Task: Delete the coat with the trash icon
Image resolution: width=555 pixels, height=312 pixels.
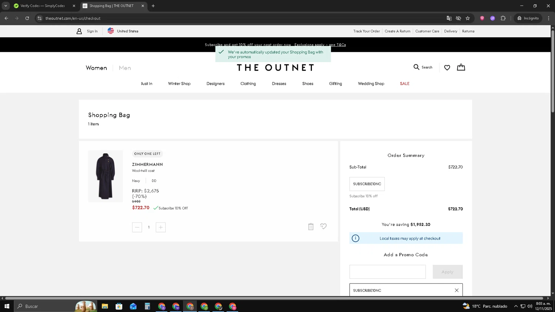Action: pos(311,227)
